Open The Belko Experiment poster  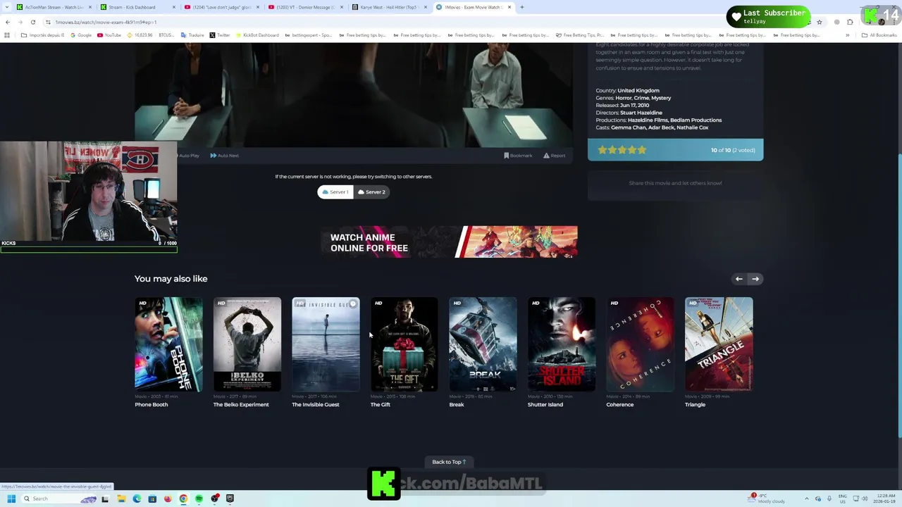pos(247,344)
